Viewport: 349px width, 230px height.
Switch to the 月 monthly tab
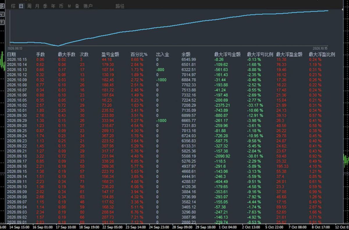pyautogui.click(x=37, y=6)
